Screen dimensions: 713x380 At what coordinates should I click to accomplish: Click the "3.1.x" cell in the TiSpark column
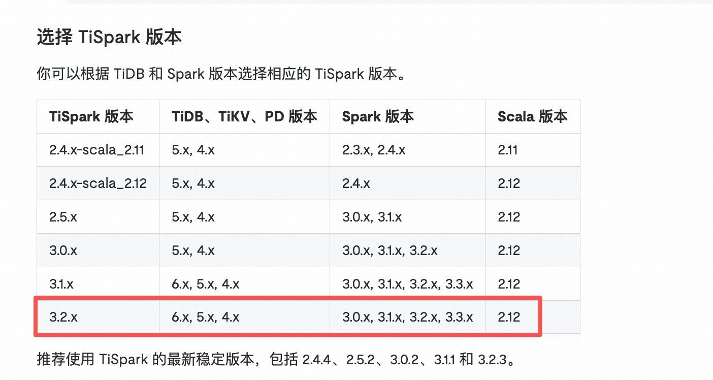pos(62,284)
